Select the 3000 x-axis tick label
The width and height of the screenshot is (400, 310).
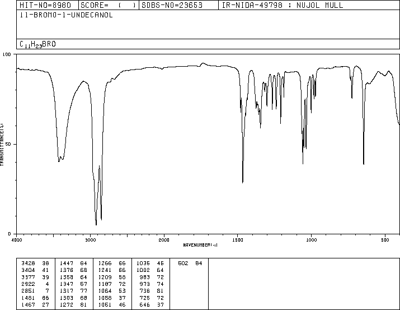[90, 240]
